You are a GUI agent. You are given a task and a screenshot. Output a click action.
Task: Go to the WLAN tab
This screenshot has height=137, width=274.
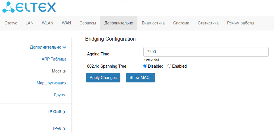[47, 23]
